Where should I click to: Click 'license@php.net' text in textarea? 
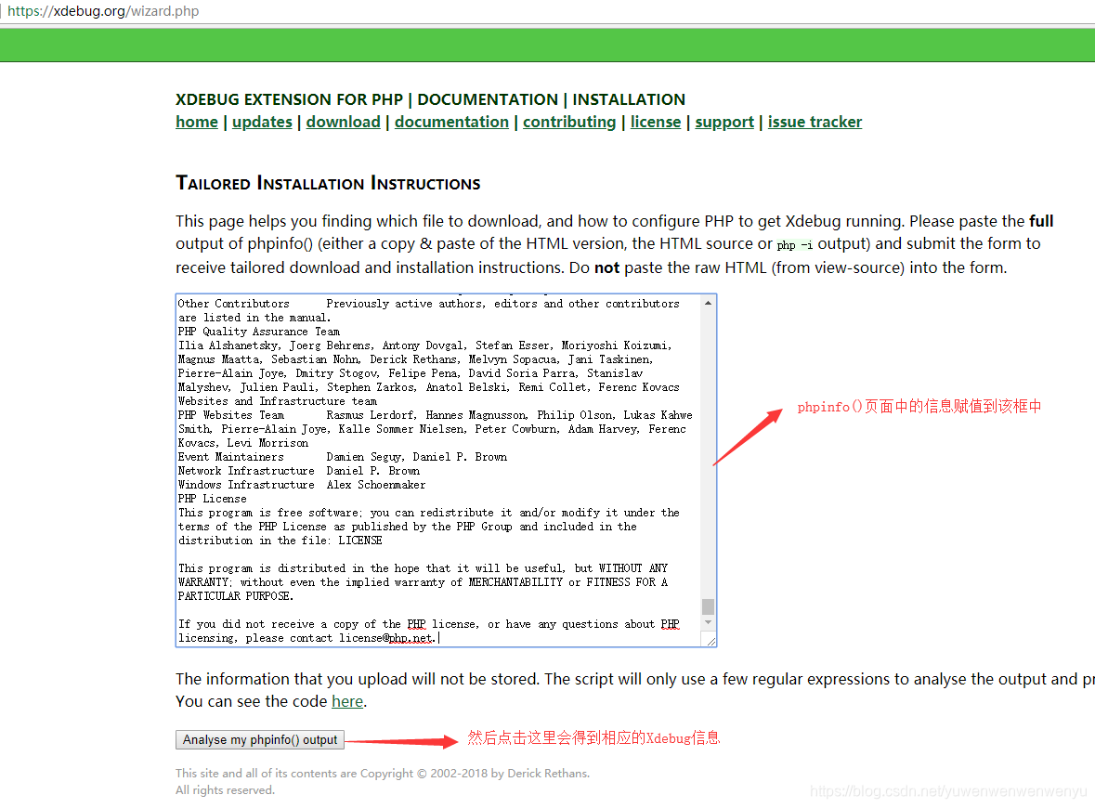click(x=385, y=638)
